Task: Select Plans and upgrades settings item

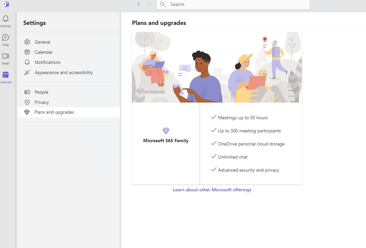Action: point(69,112)
